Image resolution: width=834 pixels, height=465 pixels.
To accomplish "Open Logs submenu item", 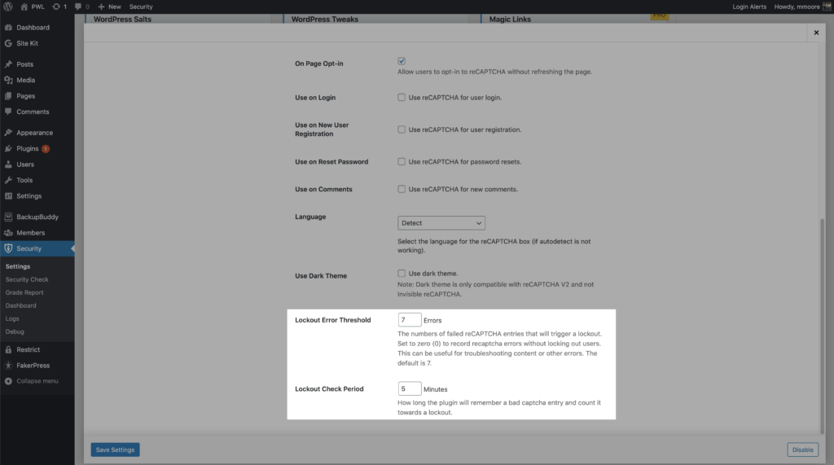I will click(x=12, y=318).
